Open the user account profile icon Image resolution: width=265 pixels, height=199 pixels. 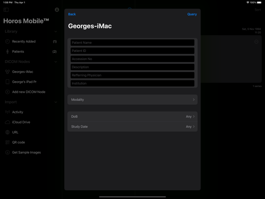[57, 10]
